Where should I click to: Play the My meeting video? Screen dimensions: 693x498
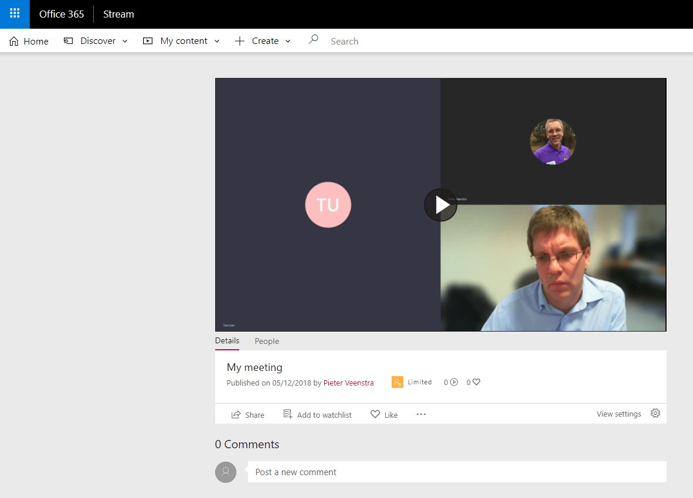(441, 205)
